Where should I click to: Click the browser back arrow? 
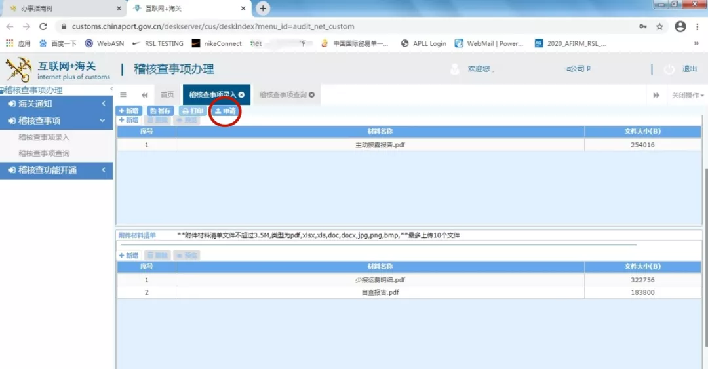pos(10,27)
